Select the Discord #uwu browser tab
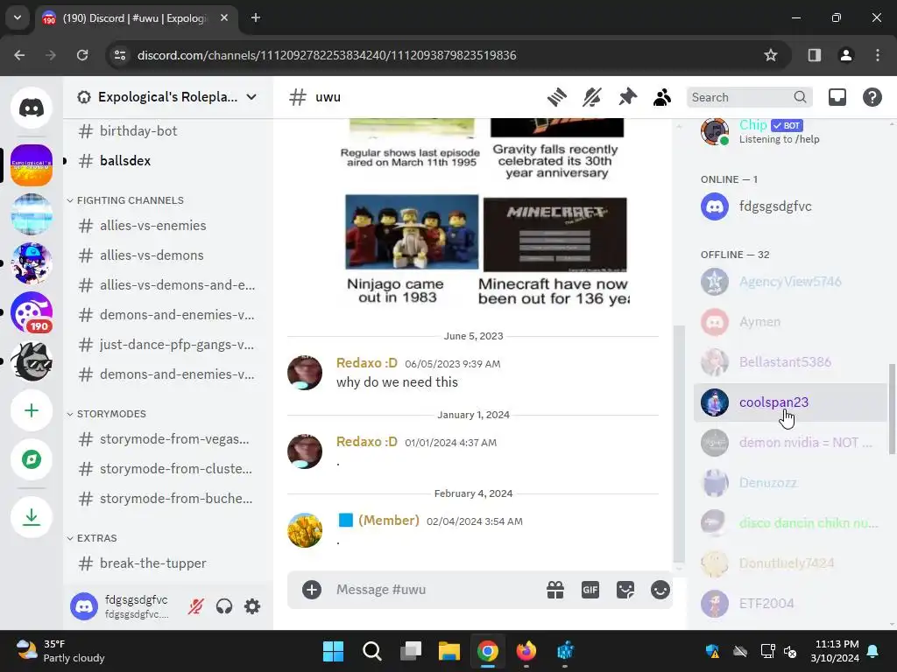The height and width of the screenshot is (672, 897). [134, 18]
